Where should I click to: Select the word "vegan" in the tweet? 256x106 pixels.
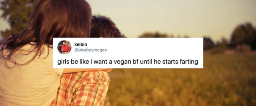[120, 62]
